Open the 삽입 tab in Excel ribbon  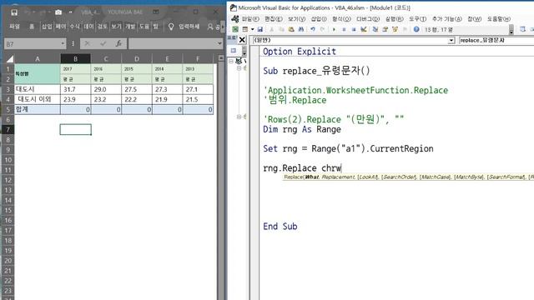coord(47,26)
